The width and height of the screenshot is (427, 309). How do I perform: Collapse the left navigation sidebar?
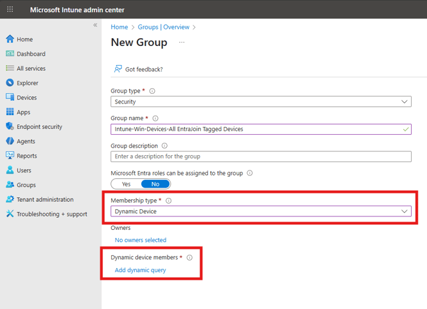95,25
